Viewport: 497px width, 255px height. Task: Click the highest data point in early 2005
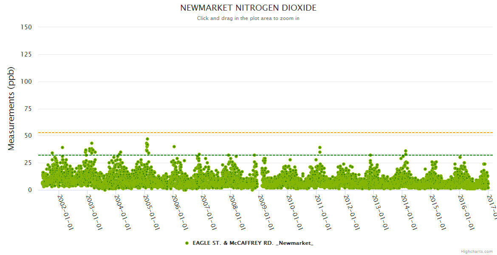pyautogui.click(x=147, y=139)
